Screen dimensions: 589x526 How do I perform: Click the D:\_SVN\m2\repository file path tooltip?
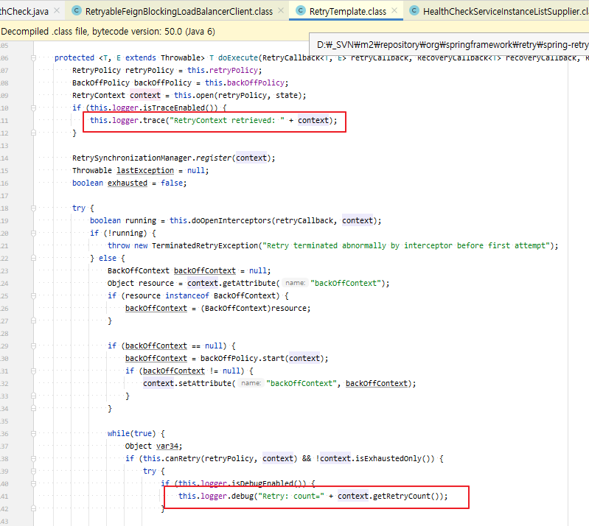pos(449,45)
